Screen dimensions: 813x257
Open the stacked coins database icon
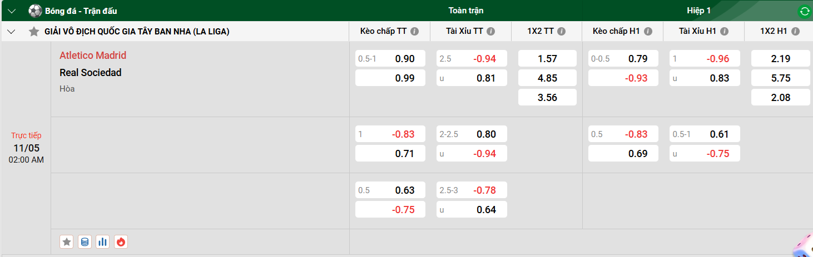point(85,241)
